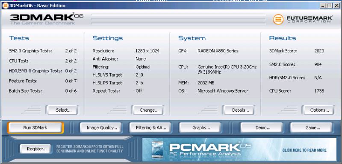Maximize the 3DMark06 window
The image size is (342, 164).
pyautogui.click(x=330, y=6)
